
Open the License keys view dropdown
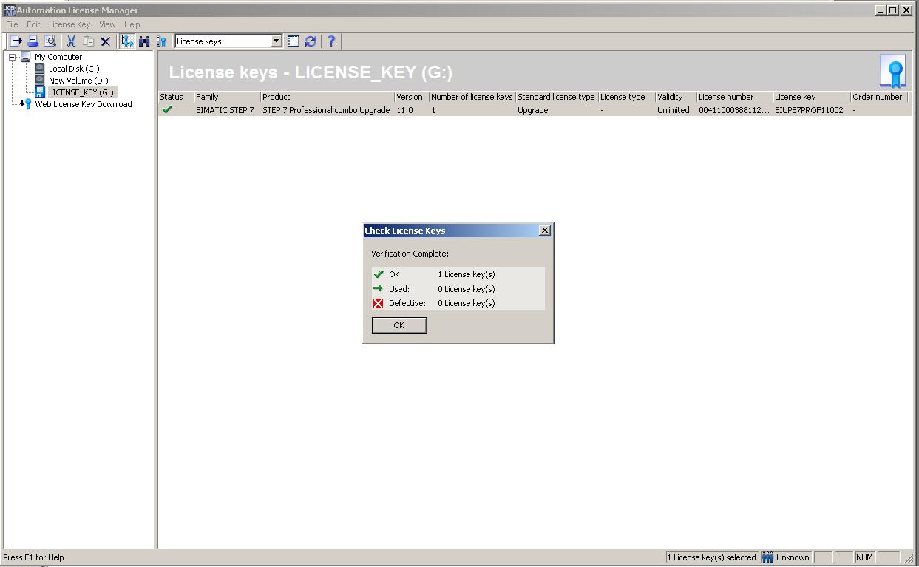click(276, 41)
